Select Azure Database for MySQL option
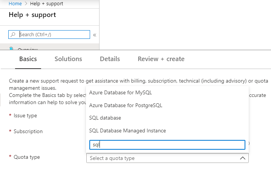Viewport: 271px width, 175px height. pos(167,92)
